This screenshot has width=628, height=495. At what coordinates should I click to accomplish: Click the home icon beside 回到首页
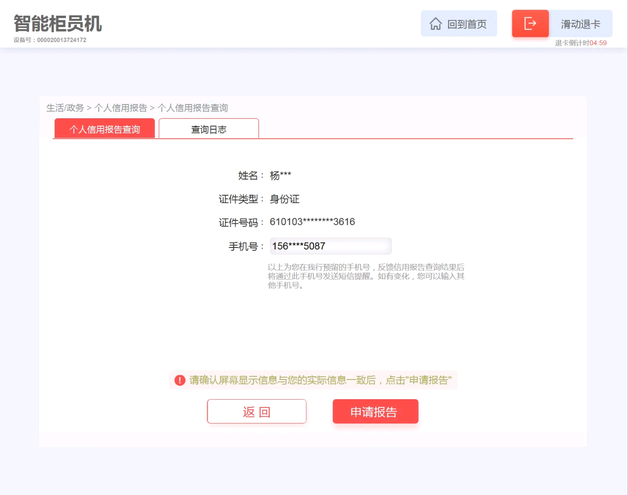[x=435, y=23]
